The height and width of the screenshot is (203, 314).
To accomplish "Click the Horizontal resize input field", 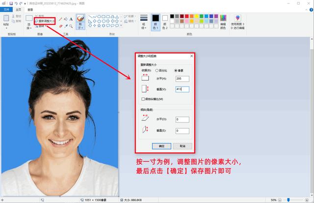I will click(182, 79).
